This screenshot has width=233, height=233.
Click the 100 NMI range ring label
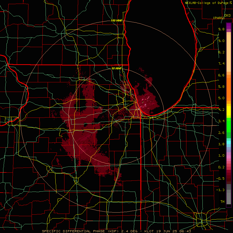(x=116, y=20)
